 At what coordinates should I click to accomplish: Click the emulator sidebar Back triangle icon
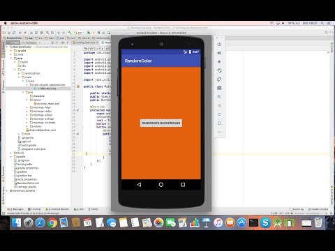coord(219,105)
